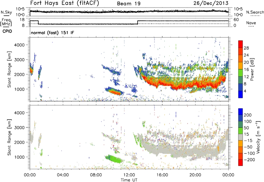Screen dimensions: 264x182
Task: Click the '20:00' time axis tick label
Action: (x=195, y=175)
